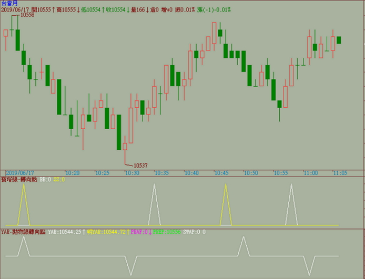Click the 寶塔線-轉向點 indicator title
The width and height of the screenshot is (365, 279).
coord(19,180)
